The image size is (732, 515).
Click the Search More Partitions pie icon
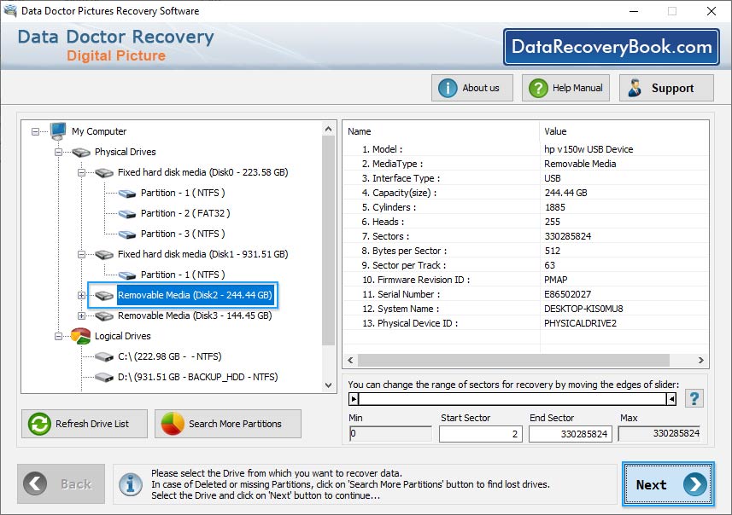coord(173,424)
